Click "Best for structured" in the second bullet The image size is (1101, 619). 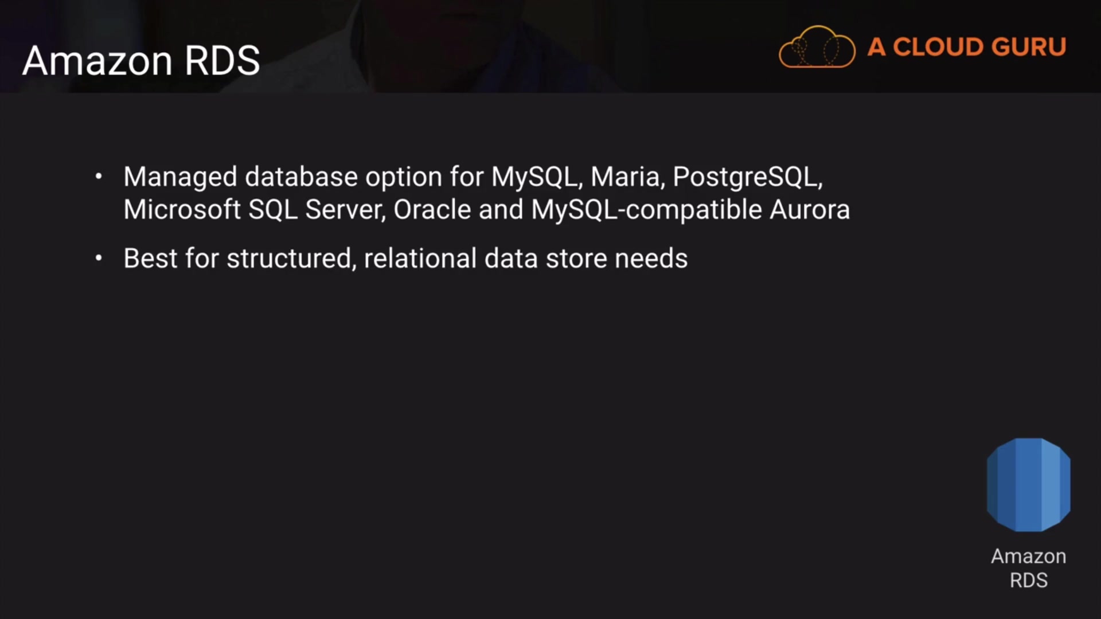[237, 258]
